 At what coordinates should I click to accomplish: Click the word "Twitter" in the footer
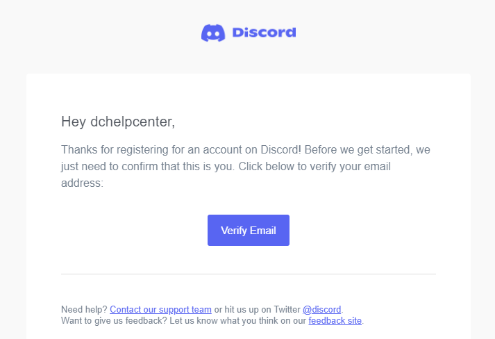click(287, 309)
